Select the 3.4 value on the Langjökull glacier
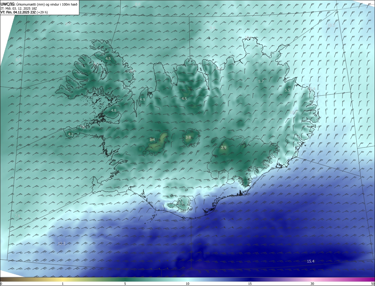 point(152,139)
